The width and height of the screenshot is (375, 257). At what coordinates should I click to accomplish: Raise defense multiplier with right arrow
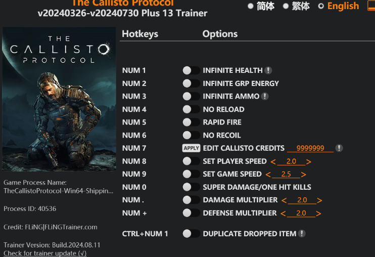[318, 213]
